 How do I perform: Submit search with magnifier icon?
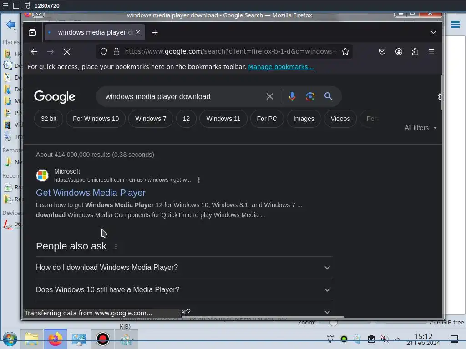tap(328, 96)
